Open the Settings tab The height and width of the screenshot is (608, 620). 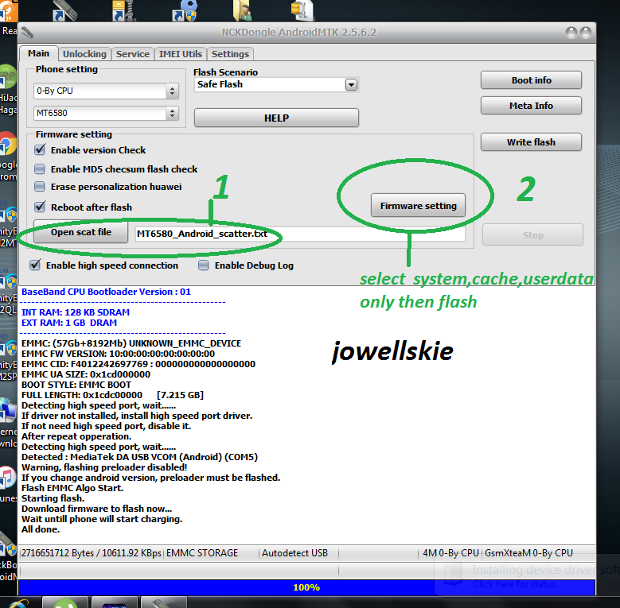[x=230, y=54]
